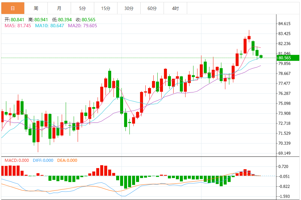This screenshot has width=301, height=200.
Task: Click the 高:80.941 high price value
Action: click(x=38, y=20)
